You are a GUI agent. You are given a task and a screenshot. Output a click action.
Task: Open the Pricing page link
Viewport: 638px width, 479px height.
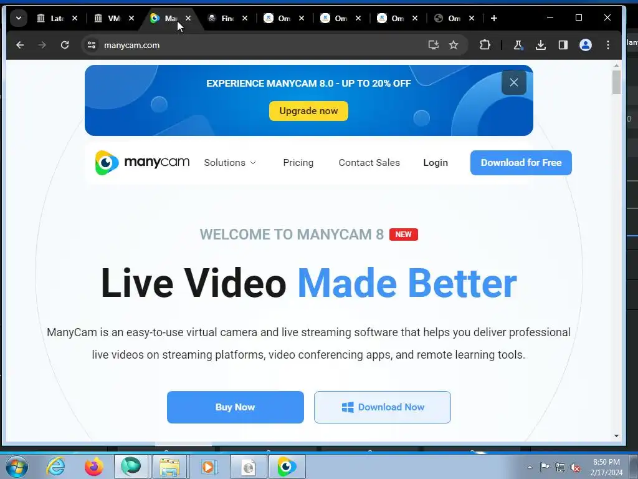pyautogui.click(x=298, y=163)
